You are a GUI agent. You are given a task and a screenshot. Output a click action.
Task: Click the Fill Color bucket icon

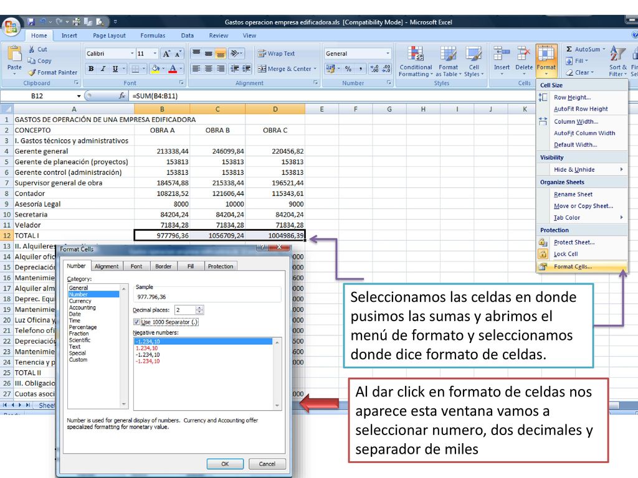[x=155, y=68]
